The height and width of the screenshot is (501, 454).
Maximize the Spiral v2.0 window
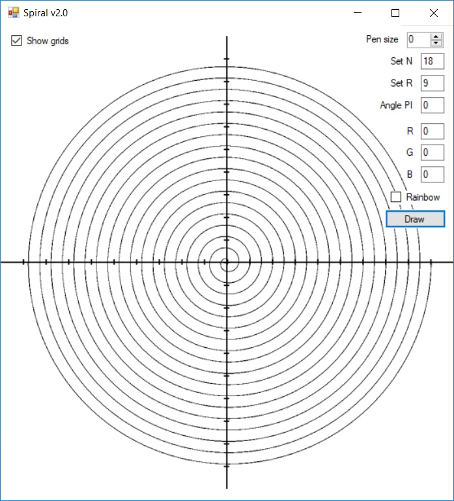point(395,13)
